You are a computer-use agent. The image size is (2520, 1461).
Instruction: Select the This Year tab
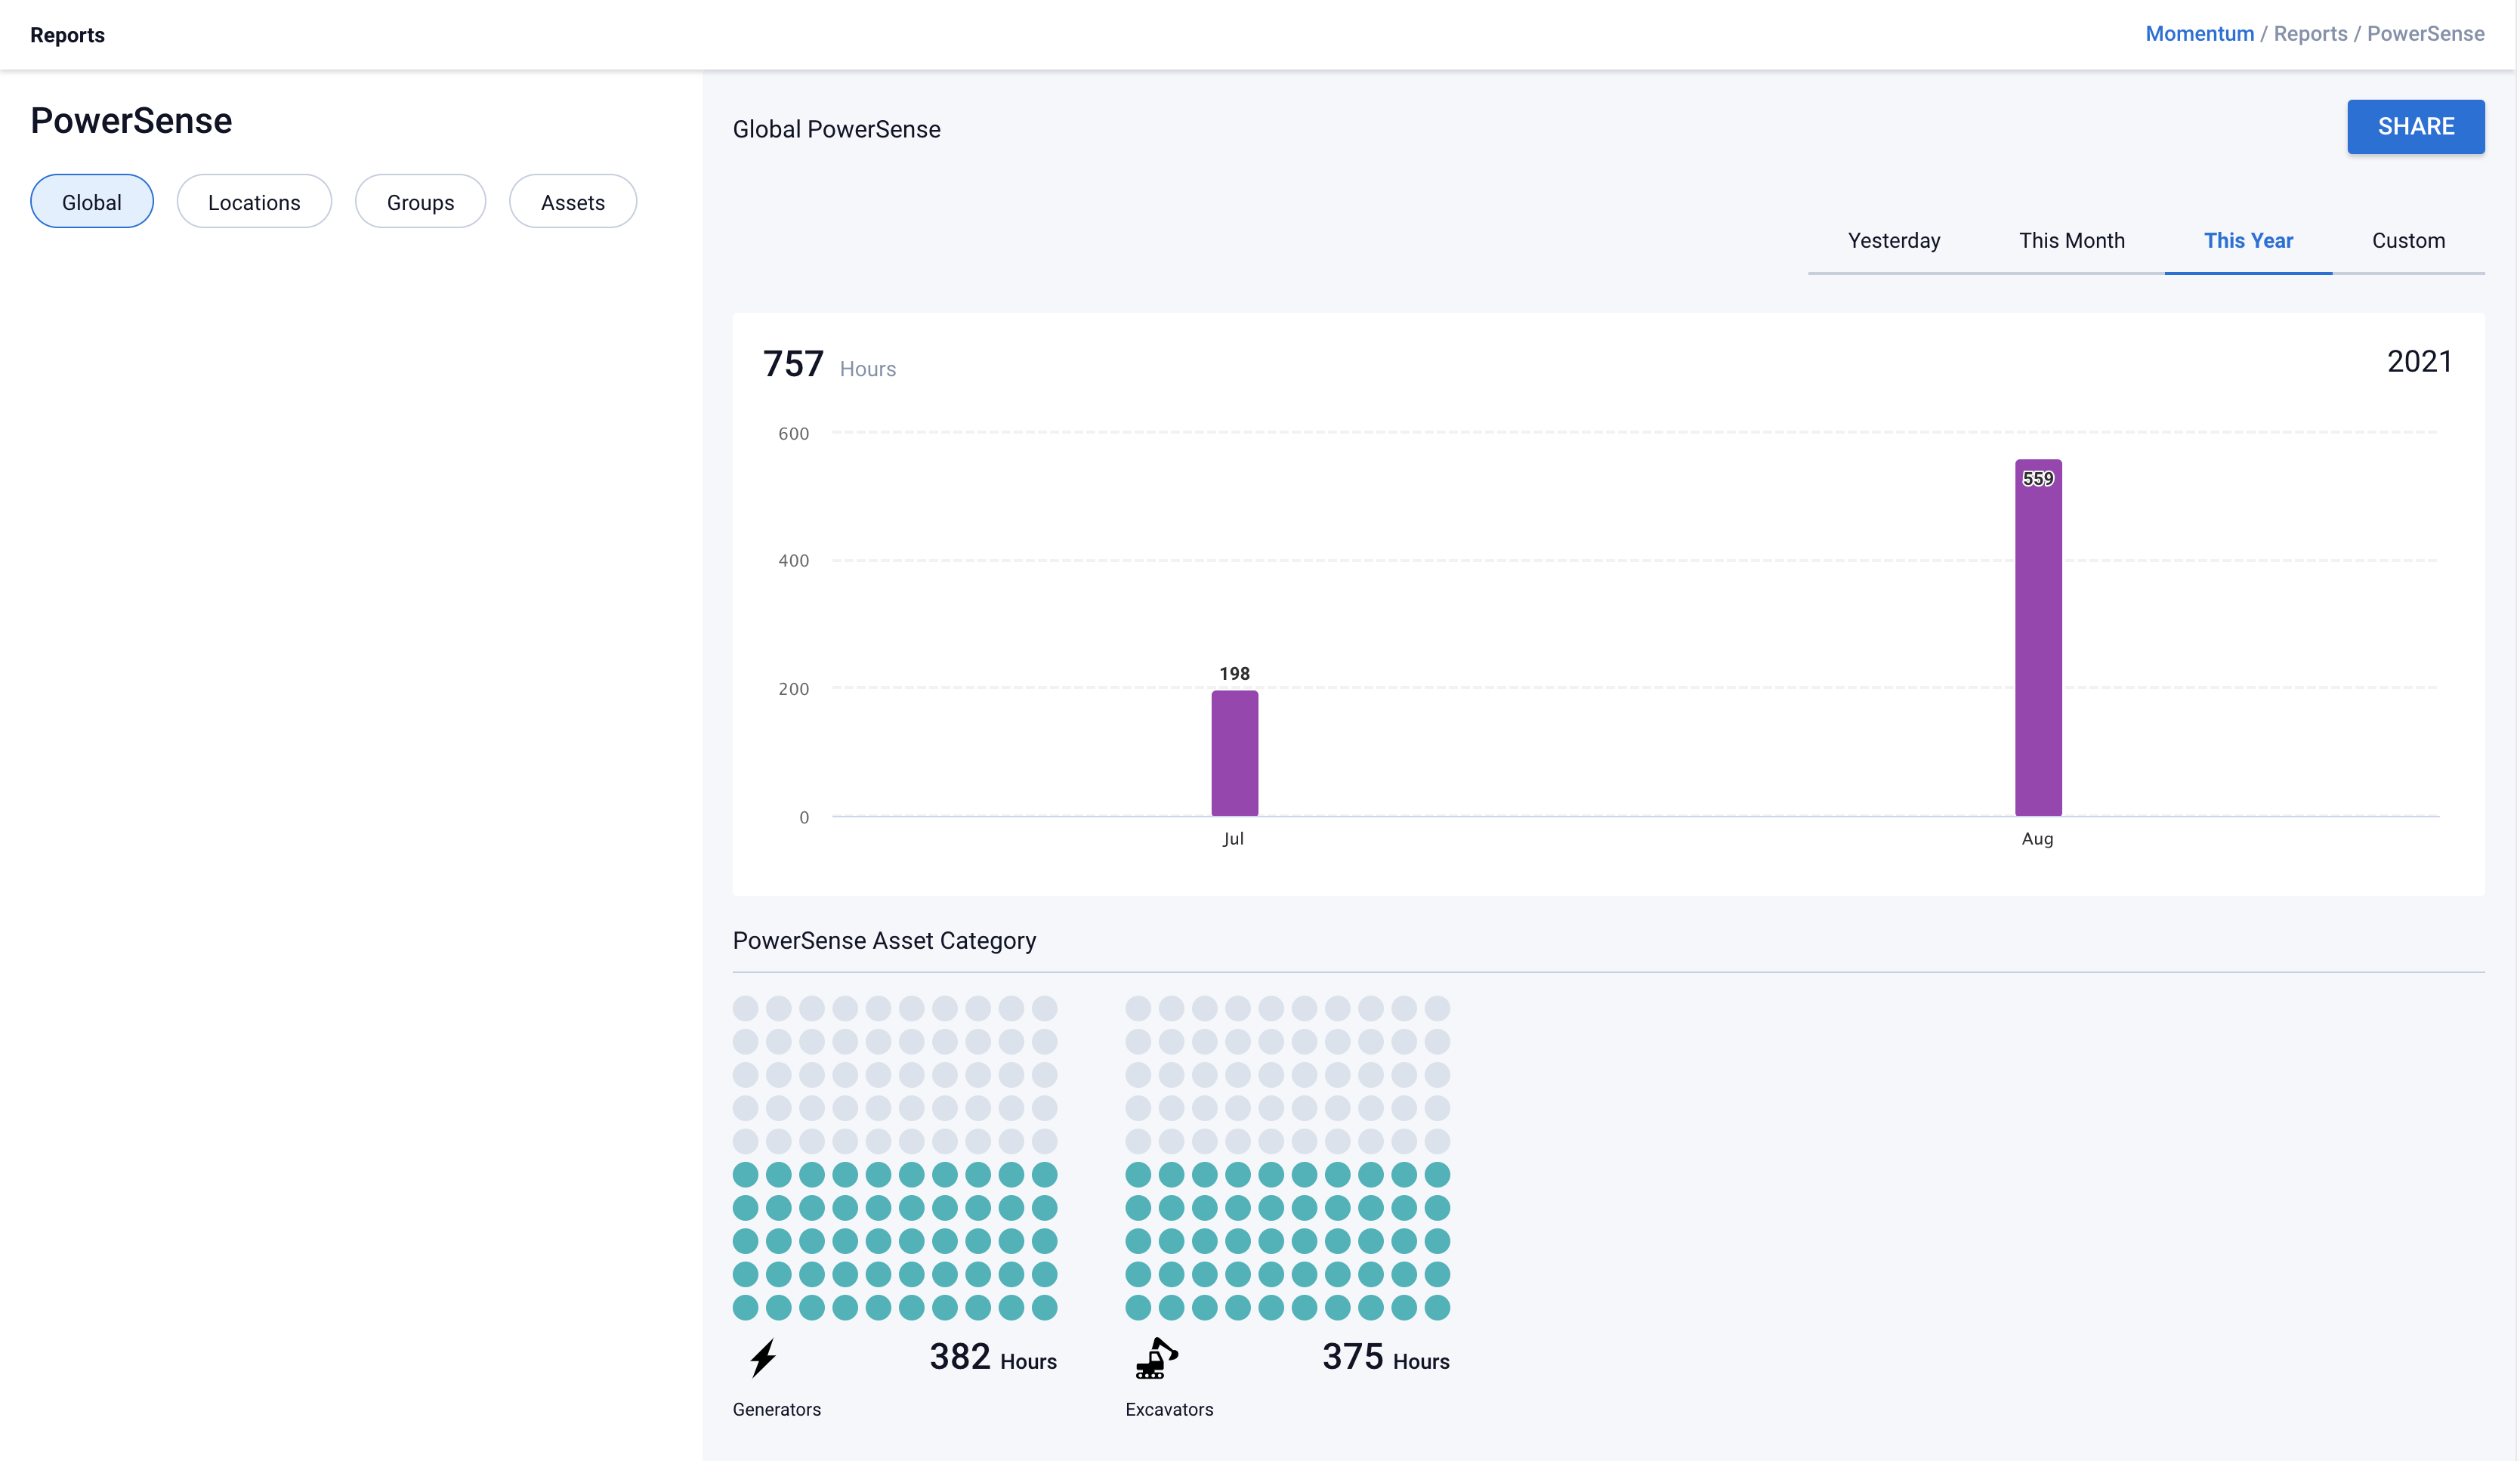[2247, 241]
